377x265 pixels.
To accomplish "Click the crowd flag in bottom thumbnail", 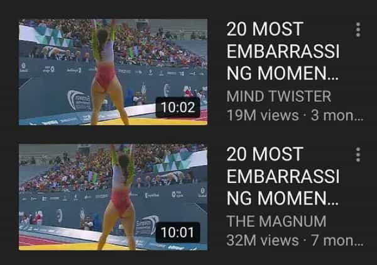I will [x=92, y=177].
